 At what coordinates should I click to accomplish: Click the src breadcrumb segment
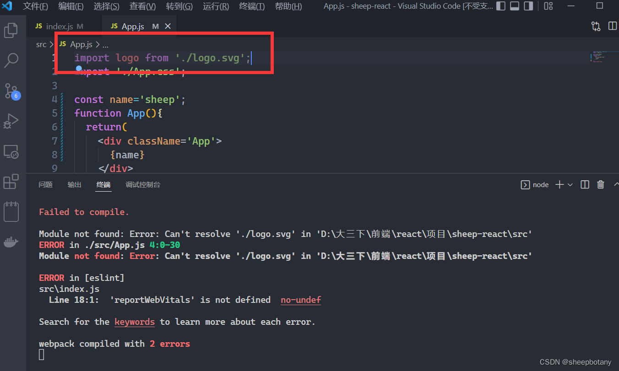pos(41,44)
